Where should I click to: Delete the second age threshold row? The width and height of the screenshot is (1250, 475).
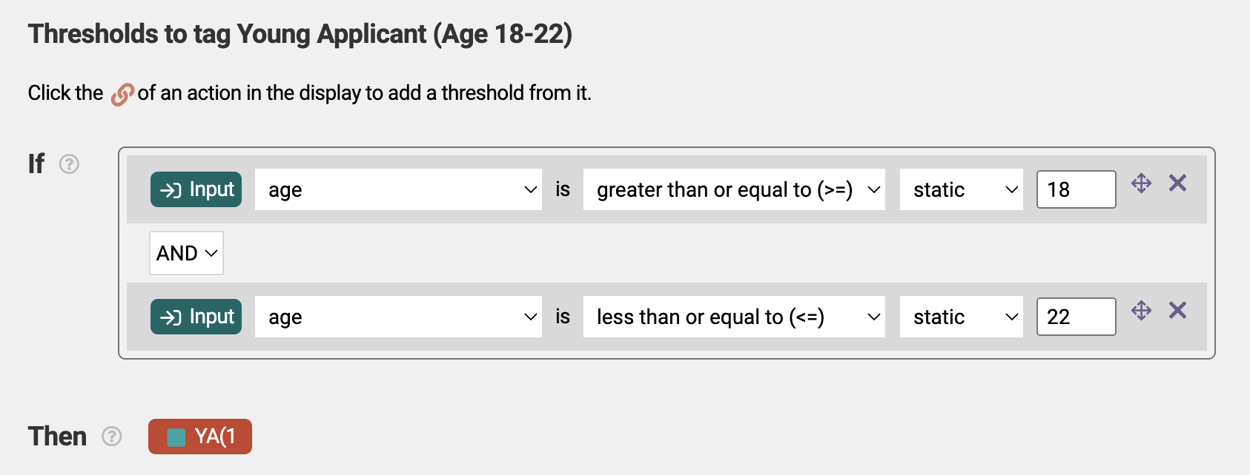[1177, 310]
